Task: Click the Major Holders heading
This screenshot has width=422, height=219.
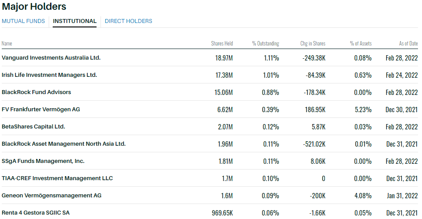Action: [34, 7]
